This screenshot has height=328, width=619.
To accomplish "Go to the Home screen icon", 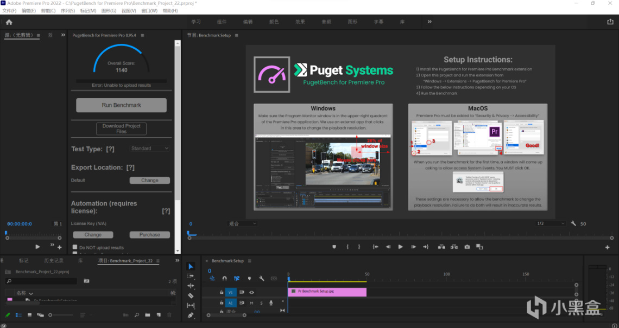I will click(x=9, y=22).
